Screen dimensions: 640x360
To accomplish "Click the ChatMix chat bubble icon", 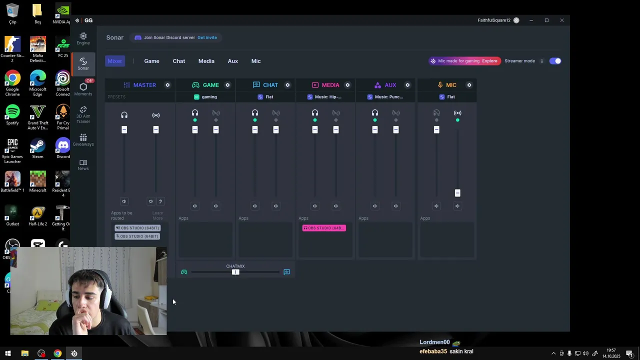I will pyautogui.click(x=286, y=272).
